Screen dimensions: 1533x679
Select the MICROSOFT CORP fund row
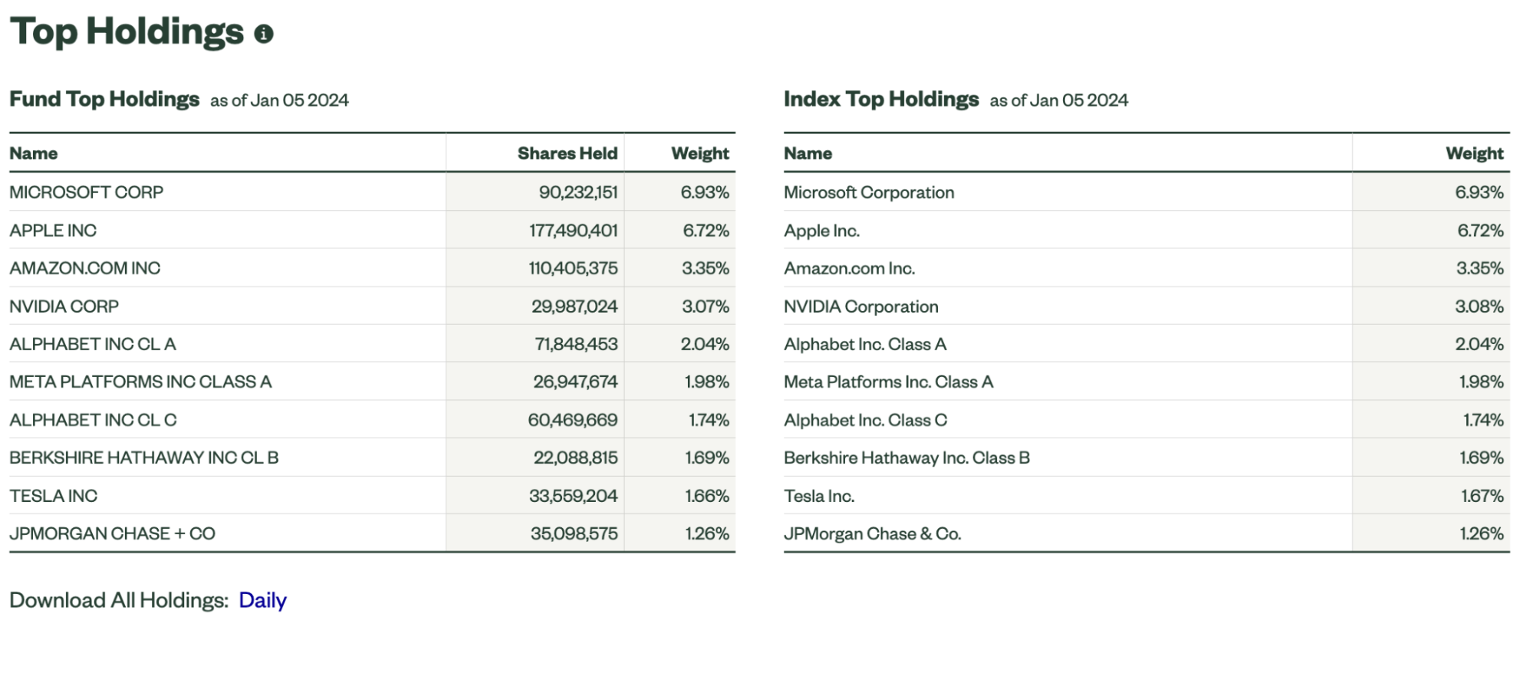(87, 192)
